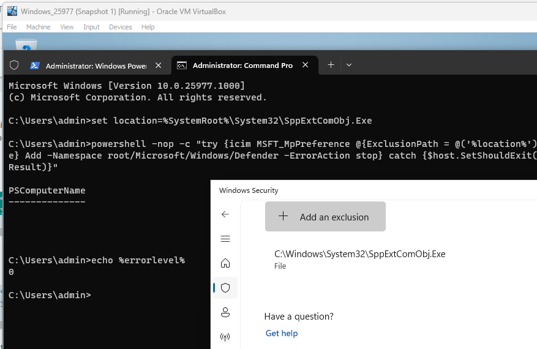Image resolution: width=537 pixels, height=349 pixels.
Task: Open a new terminal tab with plus
Action: tap(331, 65)
